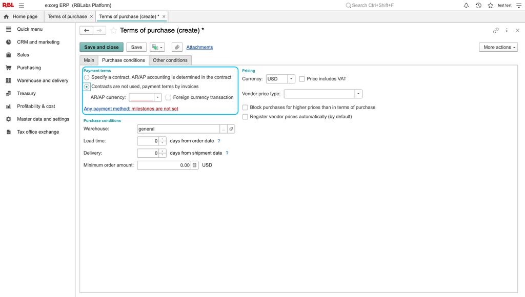Open the Warehouse field open-form icon
The width and height of the screenshot is (525, 297).
[231, 129]
